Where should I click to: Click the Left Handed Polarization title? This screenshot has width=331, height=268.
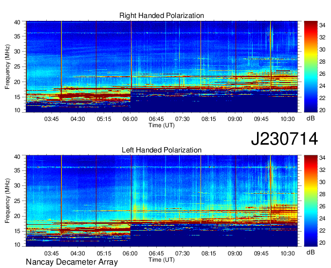tap(162, 150)
